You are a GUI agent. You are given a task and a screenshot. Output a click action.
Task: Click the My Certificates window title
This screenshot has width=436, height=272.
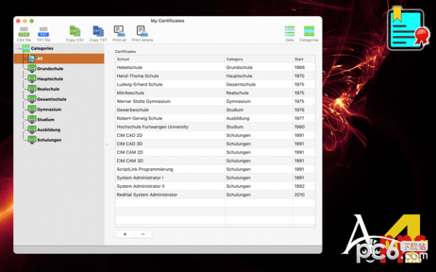tap(168, 21)
